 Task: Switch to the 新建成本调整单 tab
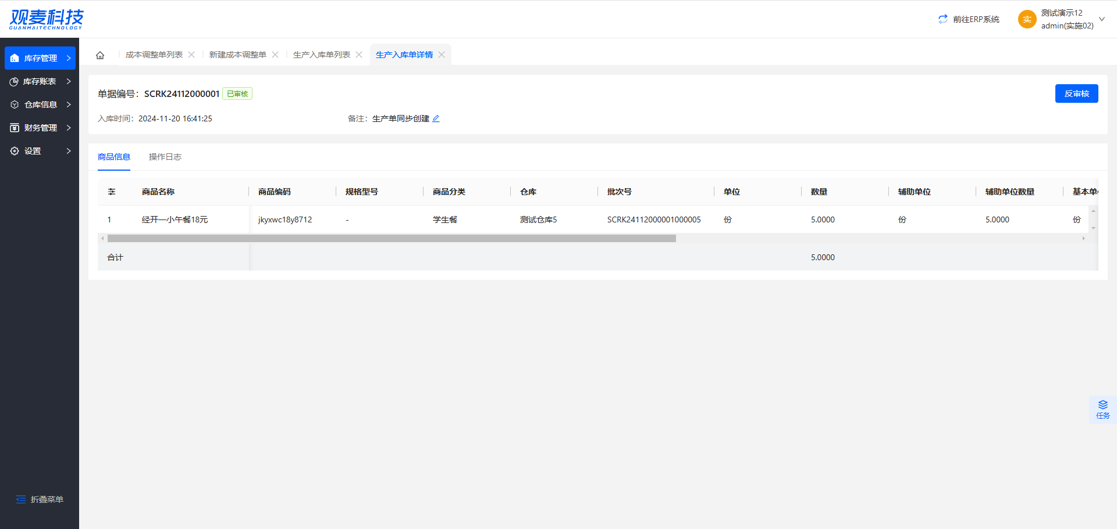click(238, 55)
